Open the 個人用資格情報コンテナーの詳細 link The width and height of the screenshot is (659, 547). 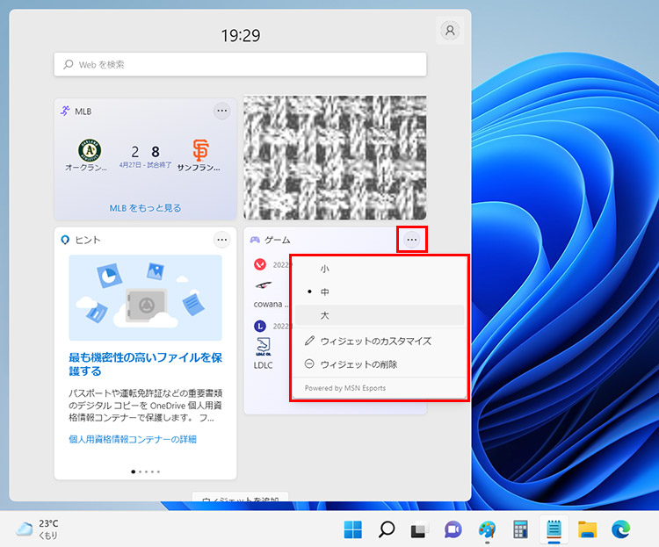133,439
